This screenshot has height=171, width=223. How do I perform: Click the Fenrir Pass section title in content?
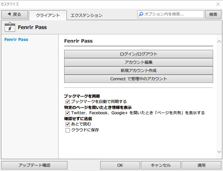(78, 41)
